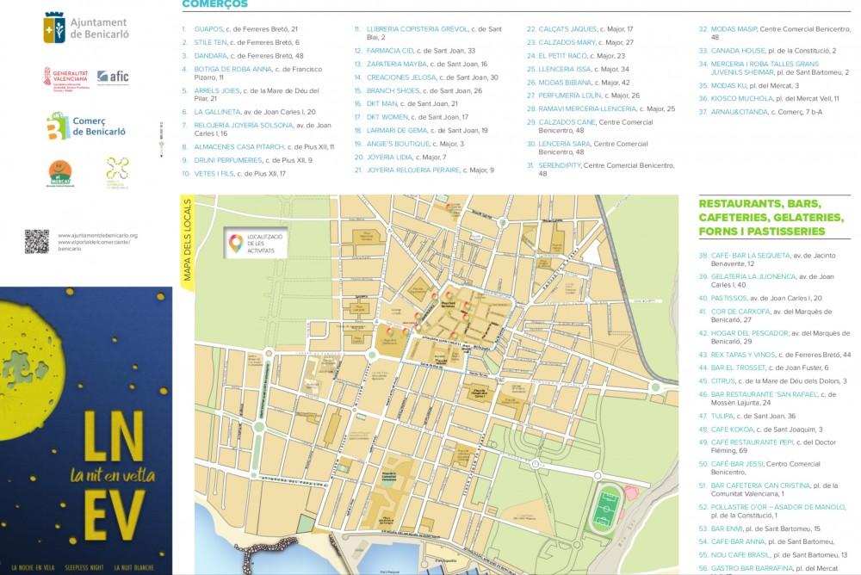Viewport: 861px width, 575px height.
Task: Click the Ajuntament de Benicarló crest logo
Action: 53,29
